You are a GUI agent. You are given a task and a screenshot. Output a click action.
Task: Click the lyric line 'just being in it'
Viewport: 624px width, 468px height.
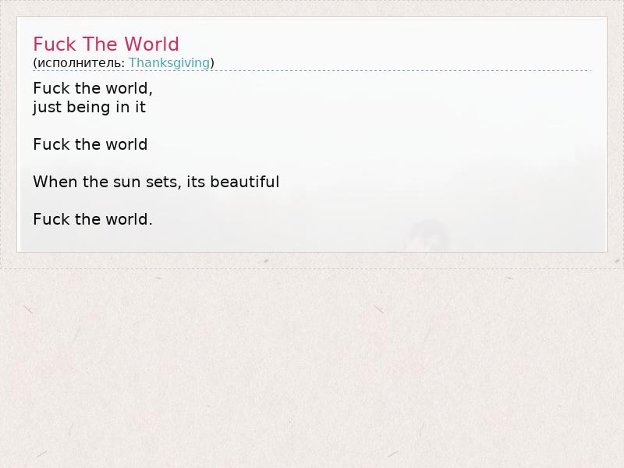click(x=89, y=107)
